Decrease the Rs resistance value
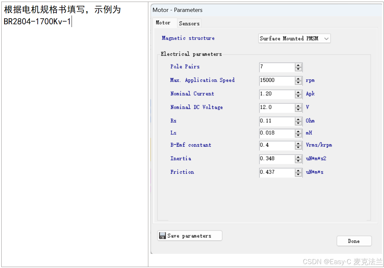Screen dimensions: 384x268 299,123
